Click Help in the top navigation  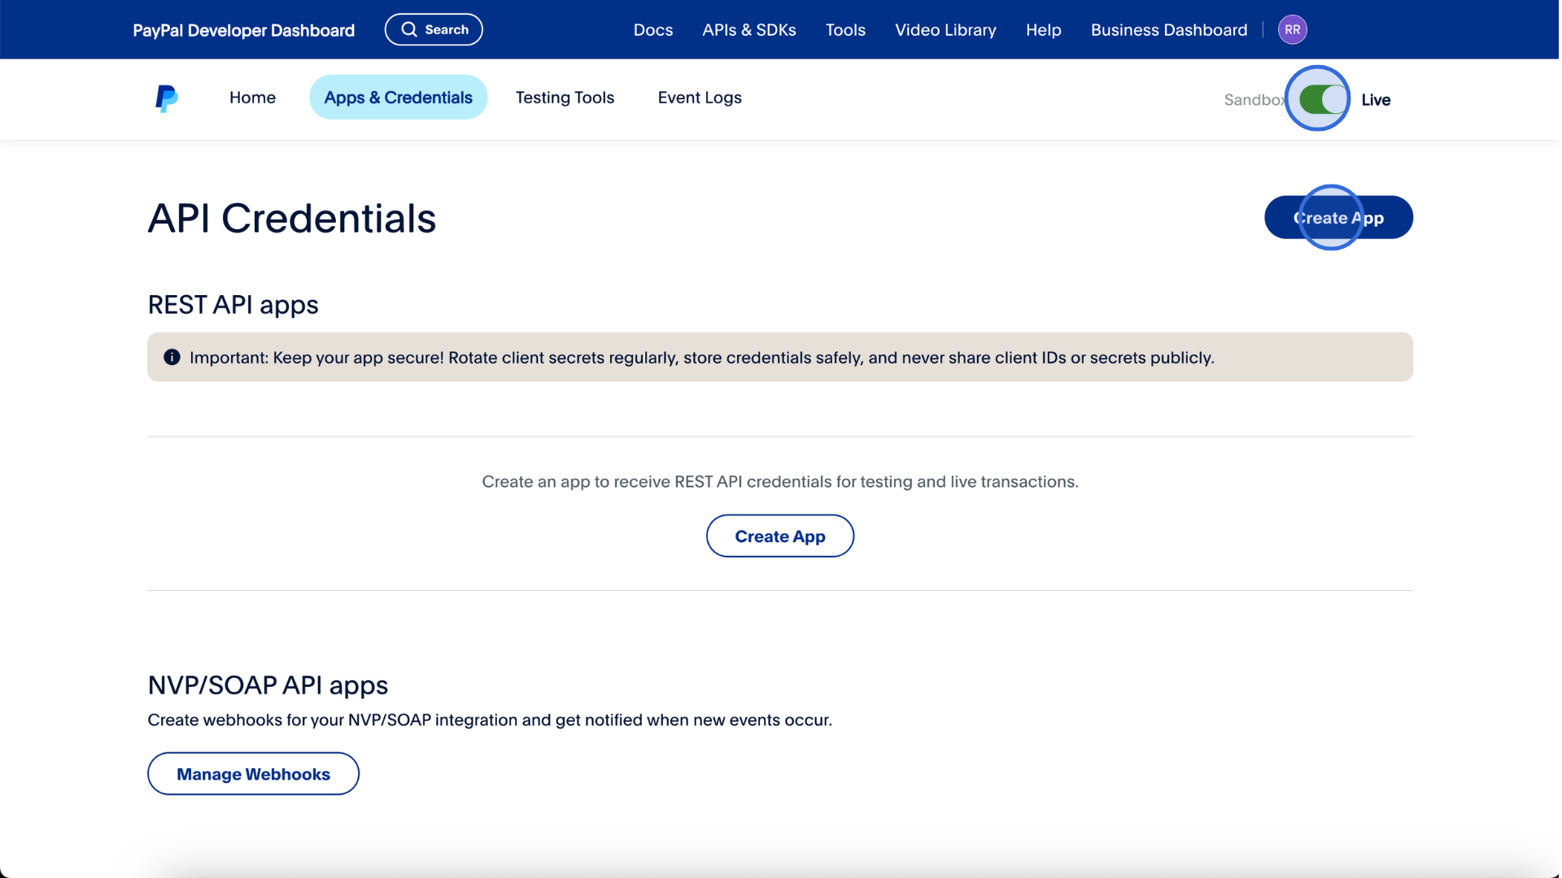[1043, 30]
